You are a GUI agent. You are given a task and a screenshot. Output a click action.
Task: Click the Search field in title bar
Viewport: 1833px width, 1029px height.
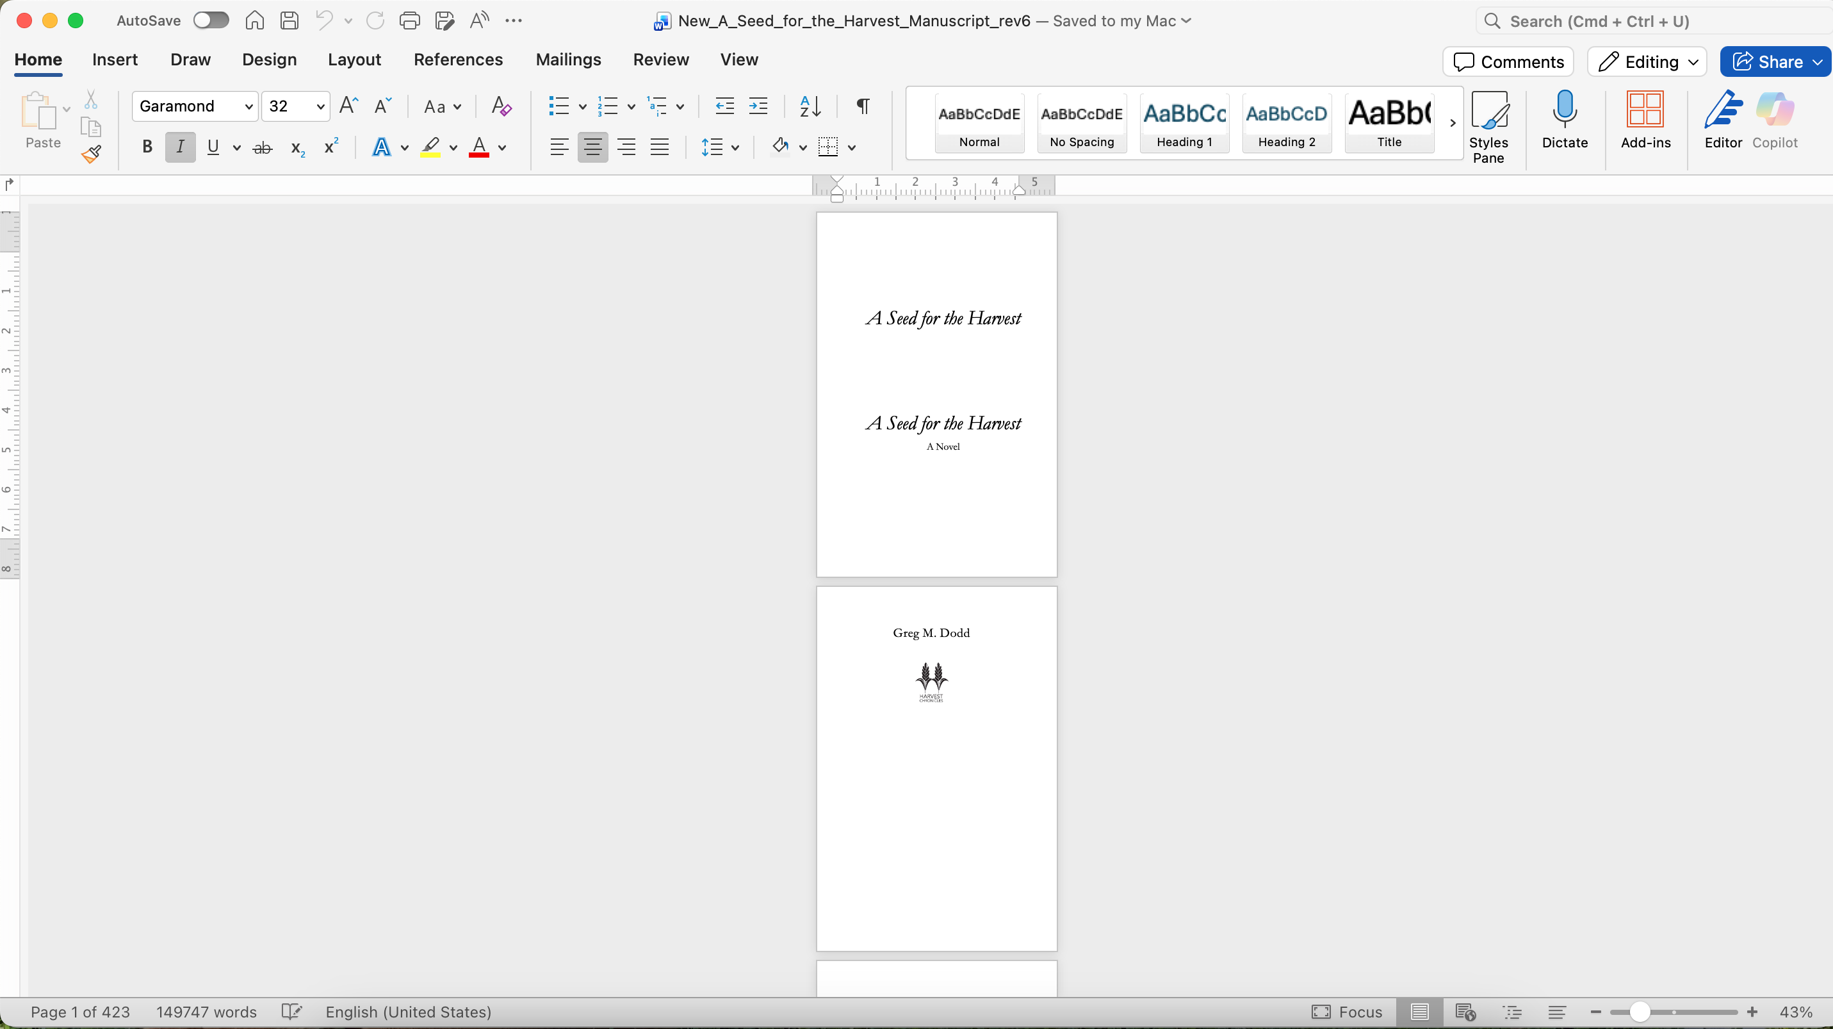[1651, 21]
